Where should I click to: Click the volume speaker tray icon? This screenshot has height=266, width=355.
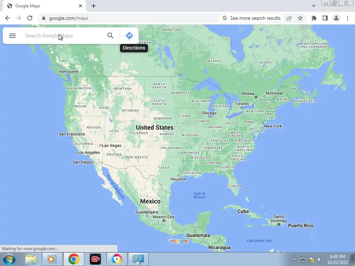[x=320, y=259]
